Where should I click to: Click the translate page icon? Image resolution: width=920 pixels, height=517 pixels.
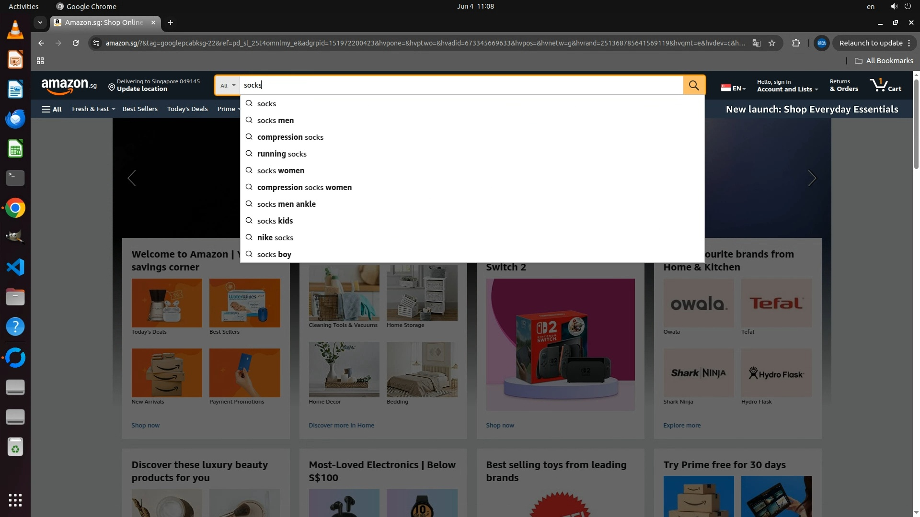[x=757, y=43]
